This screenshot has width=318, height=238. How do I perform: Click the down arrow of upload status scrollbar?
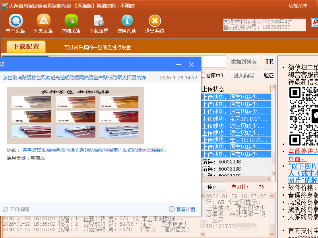tap(273, 174)
